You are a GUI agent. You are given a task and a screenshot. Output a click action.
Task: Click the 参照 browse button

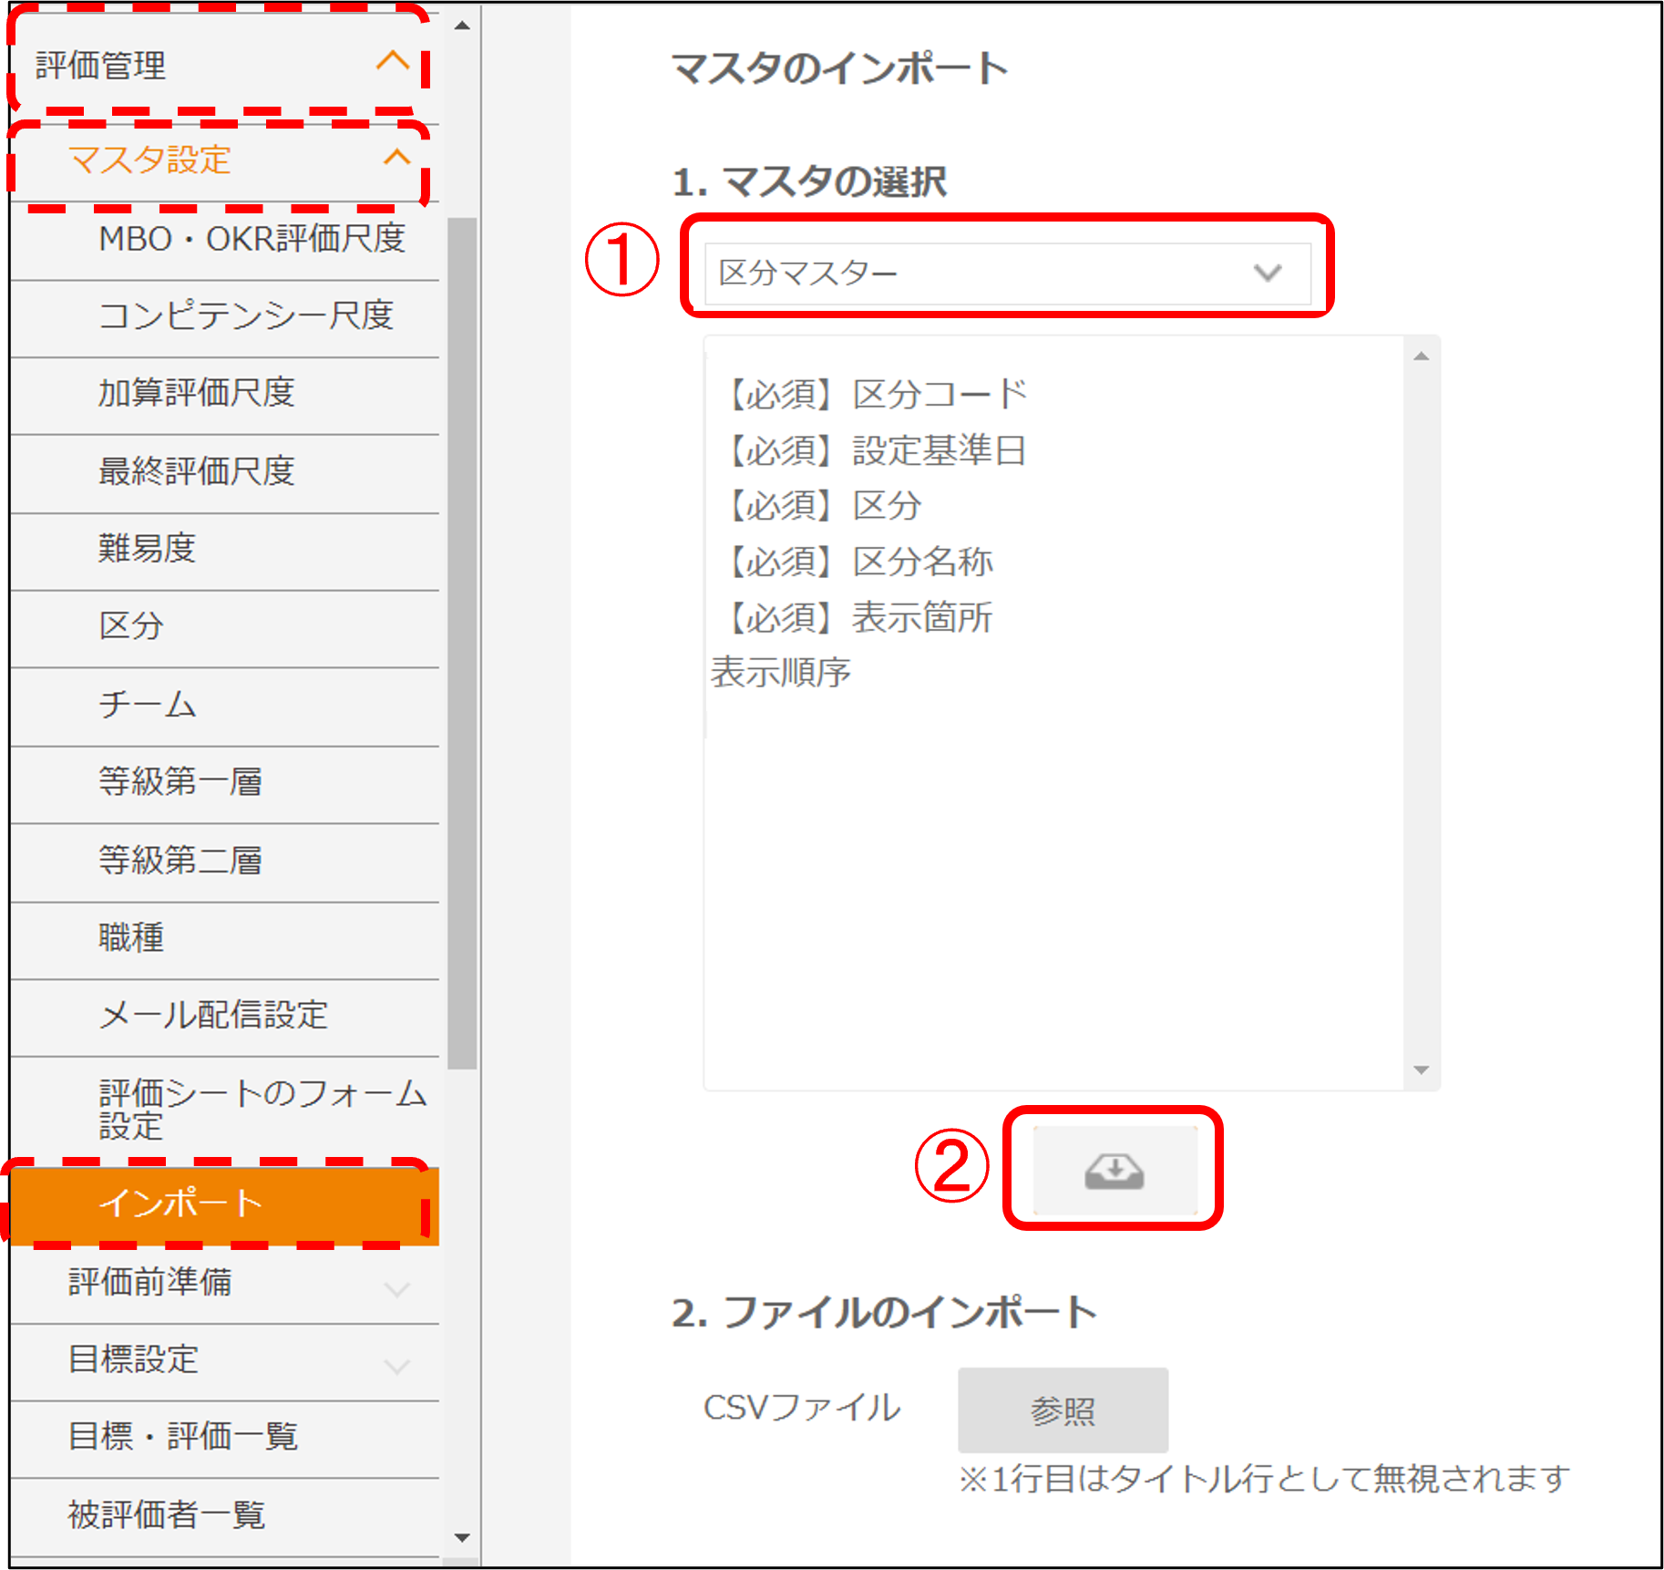(1063, 1410)
